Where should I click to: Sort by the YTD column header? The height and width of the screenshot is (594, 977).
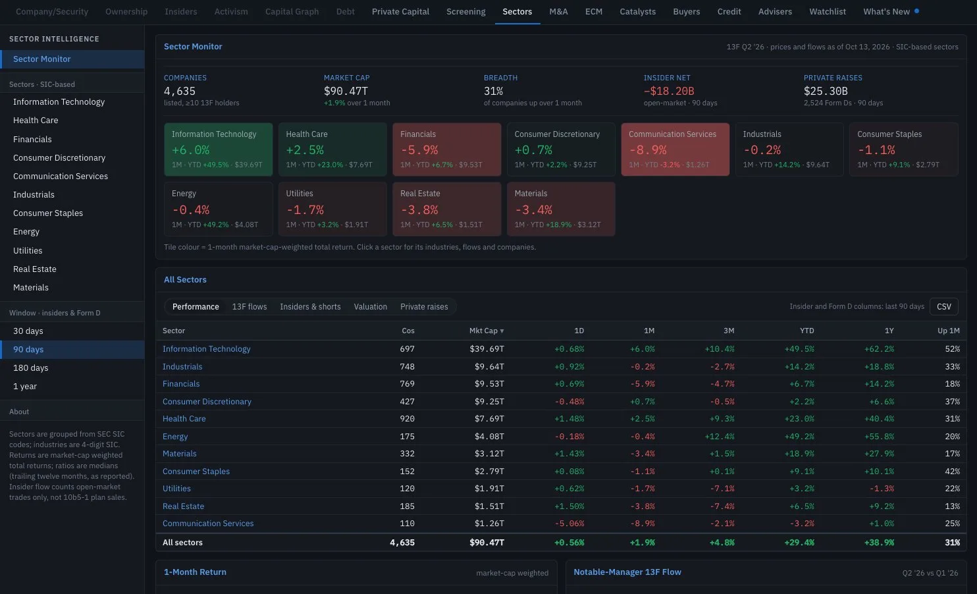click(x=806, y=331)
